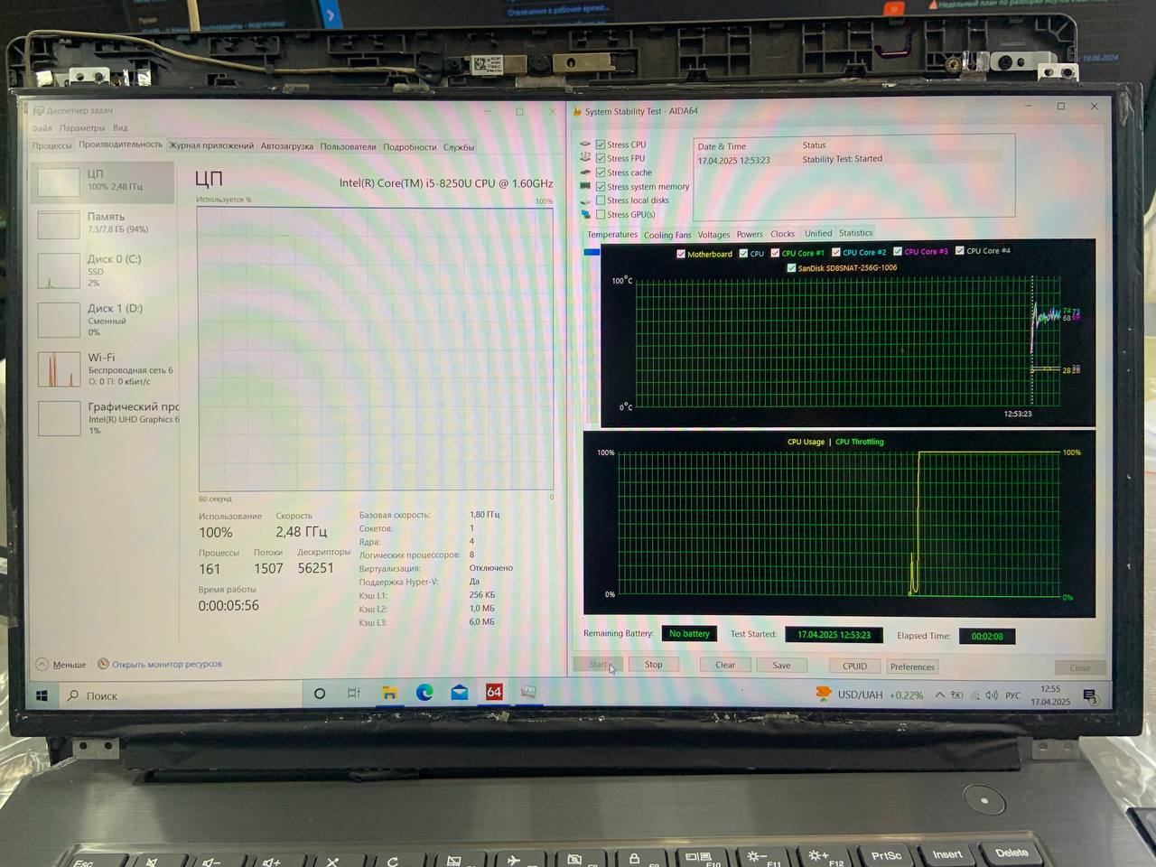Open the Процессы tab in Task Manager
The height and width of the screenshot is (867, 1156).
pyautogui.click(x=51, y=145)
